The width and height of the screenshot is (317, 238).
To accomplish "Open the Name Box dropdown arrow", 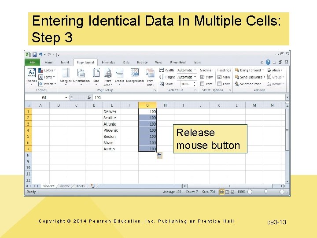I will [x=66, y=97].
